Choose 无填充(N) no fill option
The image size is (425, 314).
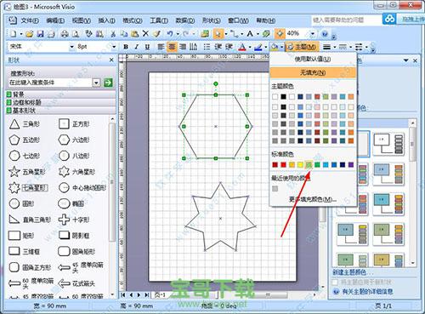click(313, 73)
